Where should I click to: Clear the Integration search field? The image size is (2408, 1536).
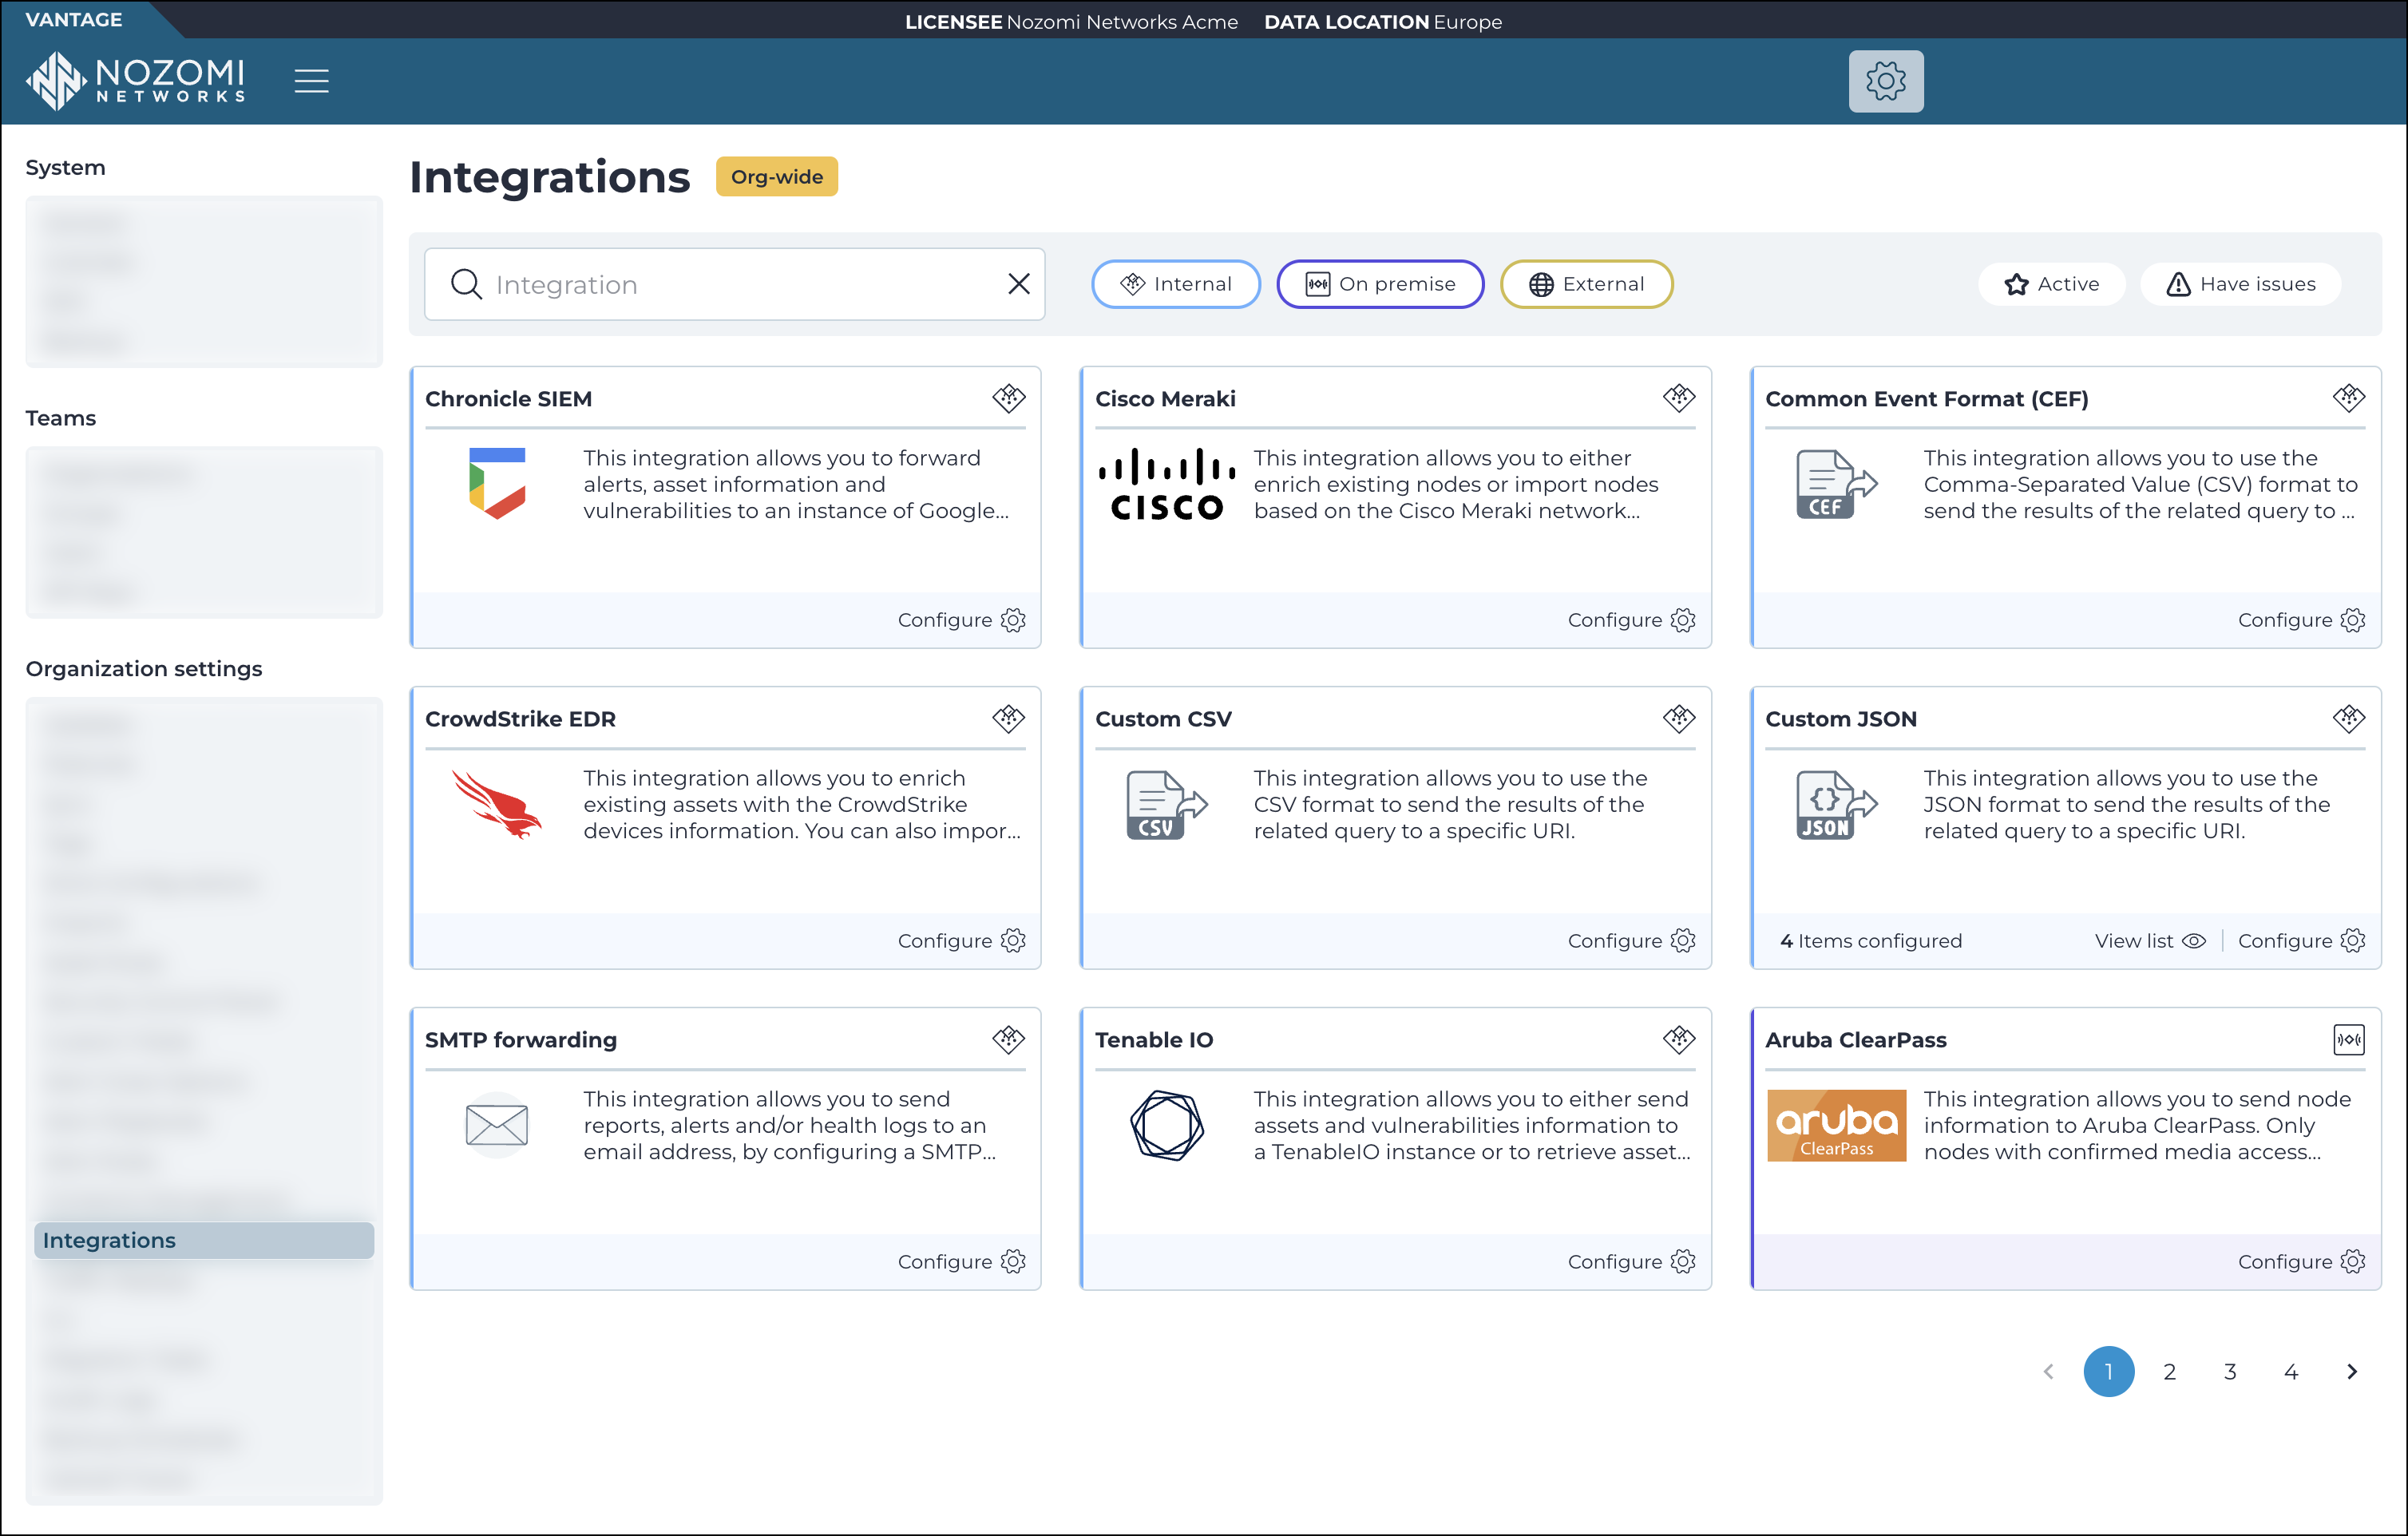coord(1018,284)
